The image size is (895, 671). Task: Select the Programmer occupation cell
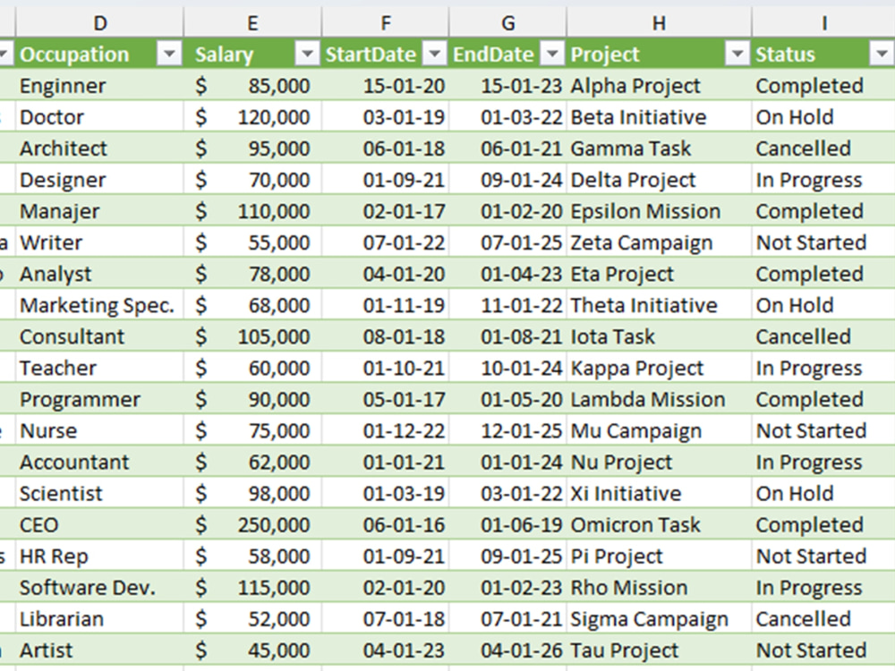point(100,399)
